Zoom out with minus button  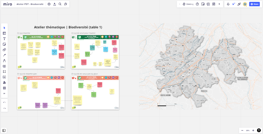(242, 130)
